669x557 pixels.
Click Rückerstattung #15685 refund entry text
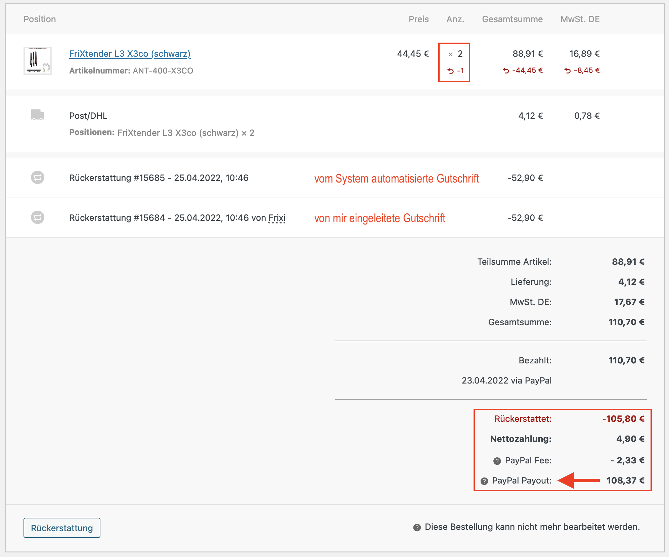pos(159,178)
